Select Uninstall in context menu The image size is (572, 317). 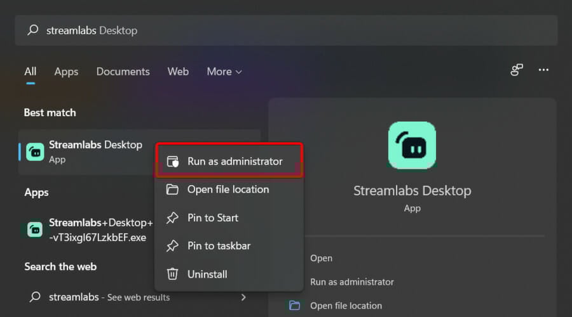point(229,274)
